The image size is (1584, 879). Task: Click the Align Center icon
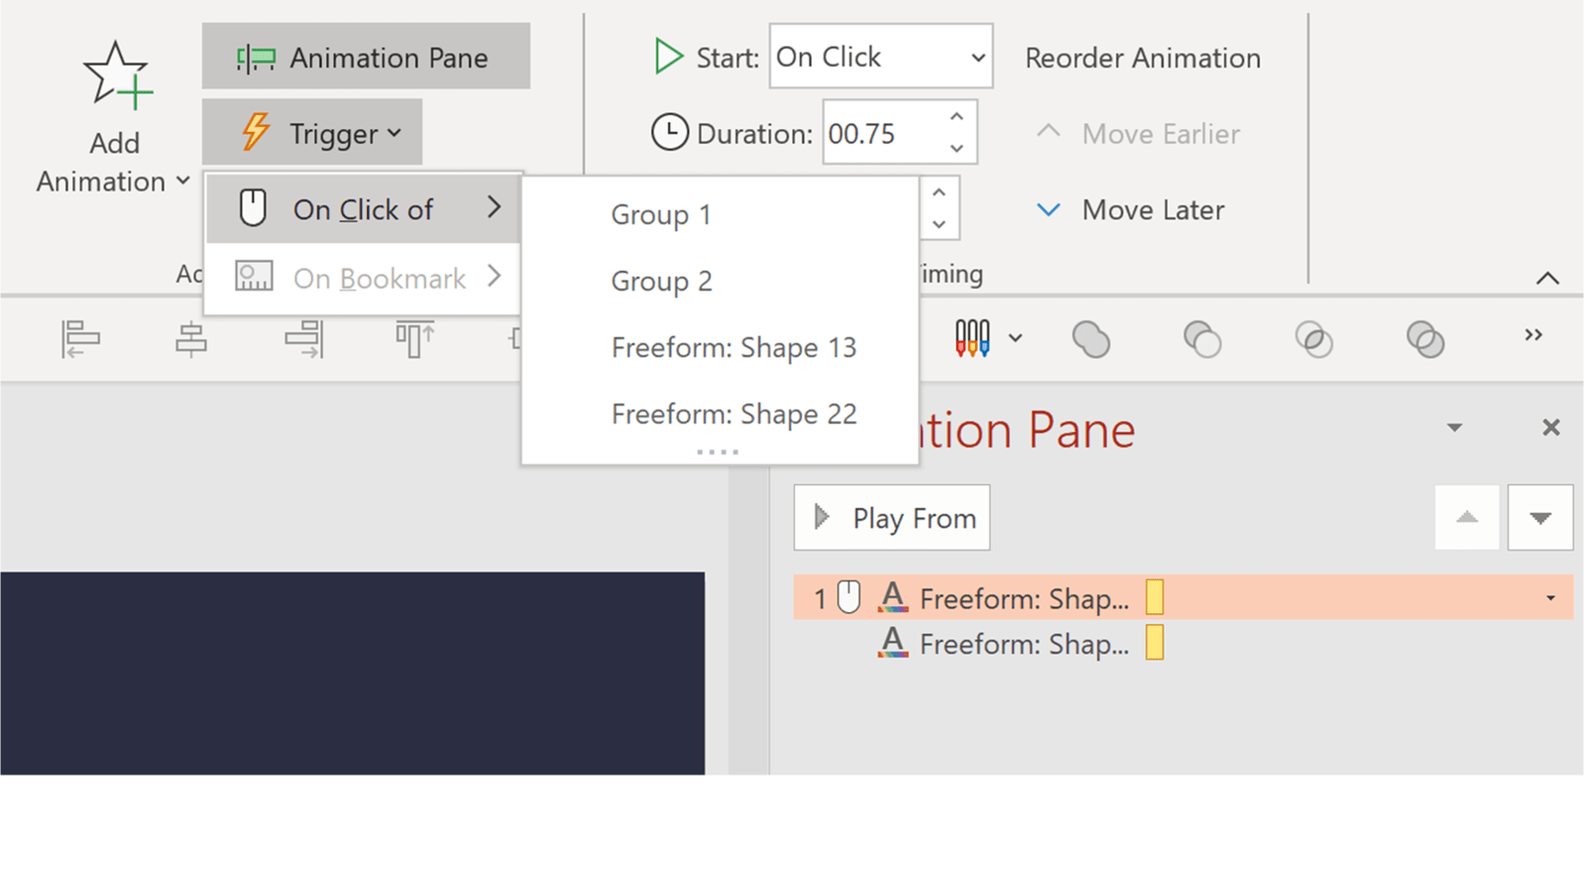coord(191,339)
